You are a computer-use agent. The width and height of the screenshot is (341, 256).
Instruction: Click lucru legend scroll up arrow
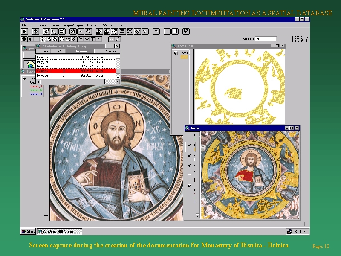pyautogui.click(x=198, y=134)
